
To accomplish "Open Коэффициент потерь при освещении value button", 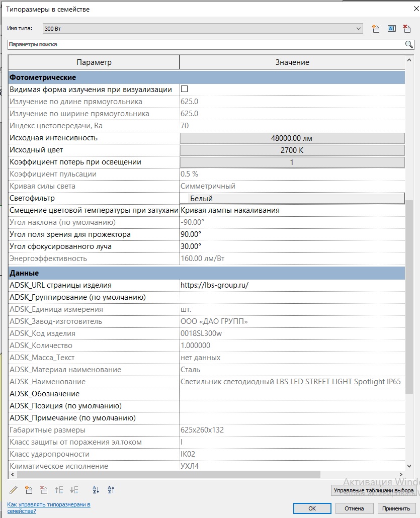I will [292, 162].
